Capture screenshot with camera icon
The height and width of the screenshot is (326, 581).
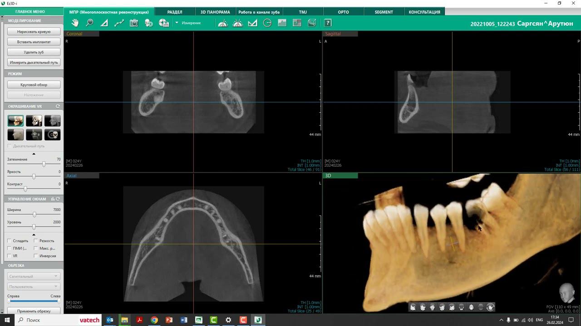pos(134,23)
